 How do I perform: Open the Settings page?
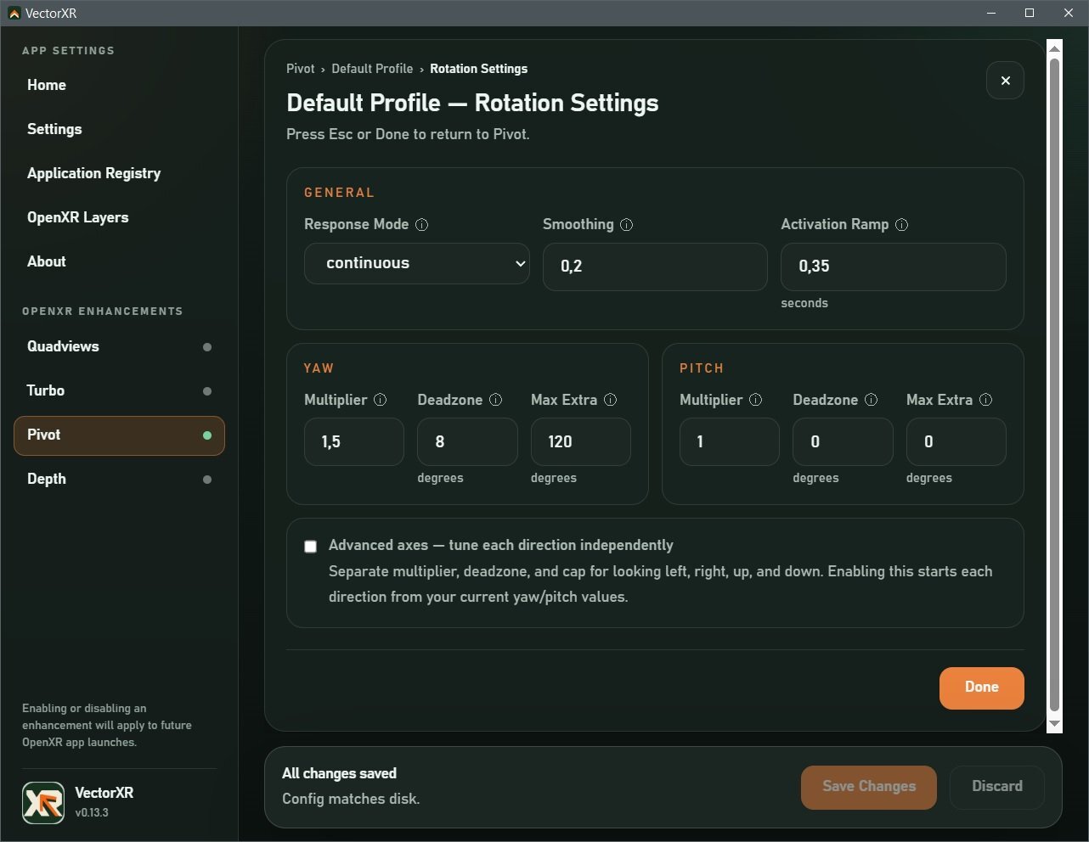pos(119,129)
